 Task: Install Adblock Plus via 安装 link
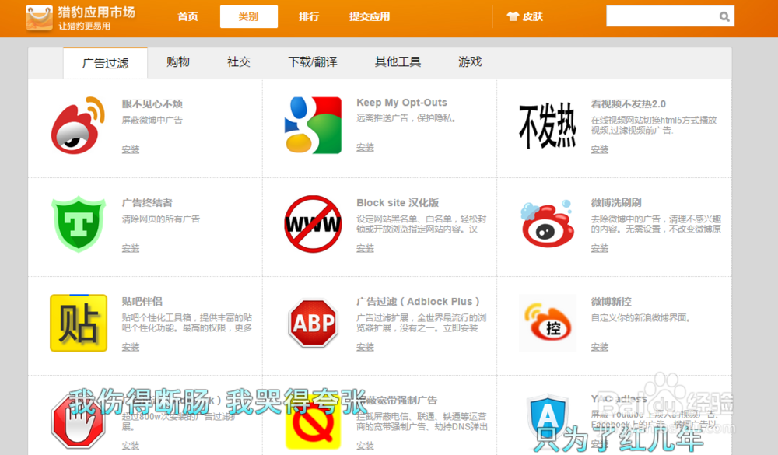365,347
